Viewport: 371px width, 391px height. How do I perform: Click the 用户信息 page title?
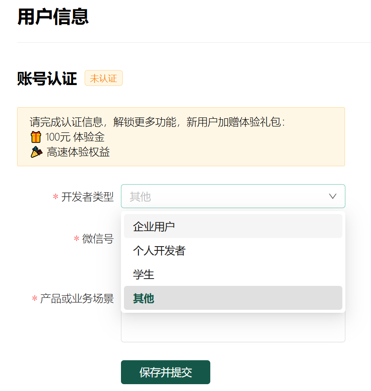(53, 17)
